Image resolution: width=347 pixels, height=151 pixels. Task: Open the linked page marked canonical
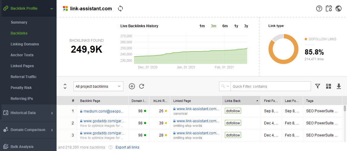[x=198, y=109]
